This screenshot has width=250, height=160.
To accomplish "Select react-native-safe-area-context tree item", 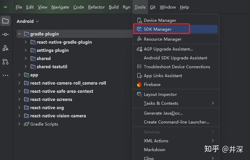I will (62, 91).
